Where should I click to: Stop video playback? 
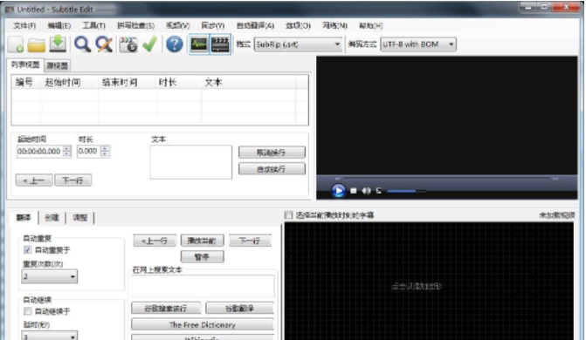coord(353,191)
